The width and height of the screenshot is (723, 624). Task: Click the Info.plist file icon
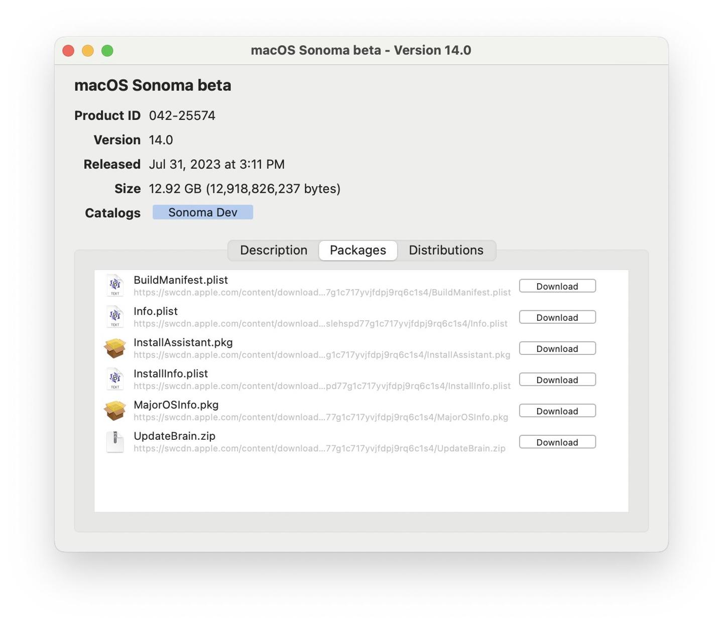115,317
